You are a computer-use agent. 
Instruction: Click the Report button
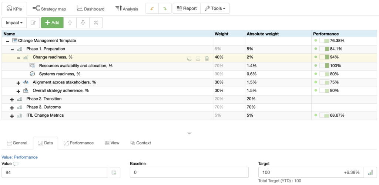[187, 8]
